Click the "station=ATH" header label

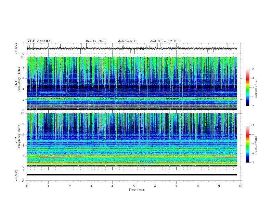pyautogui.click(x=127, y=41)
